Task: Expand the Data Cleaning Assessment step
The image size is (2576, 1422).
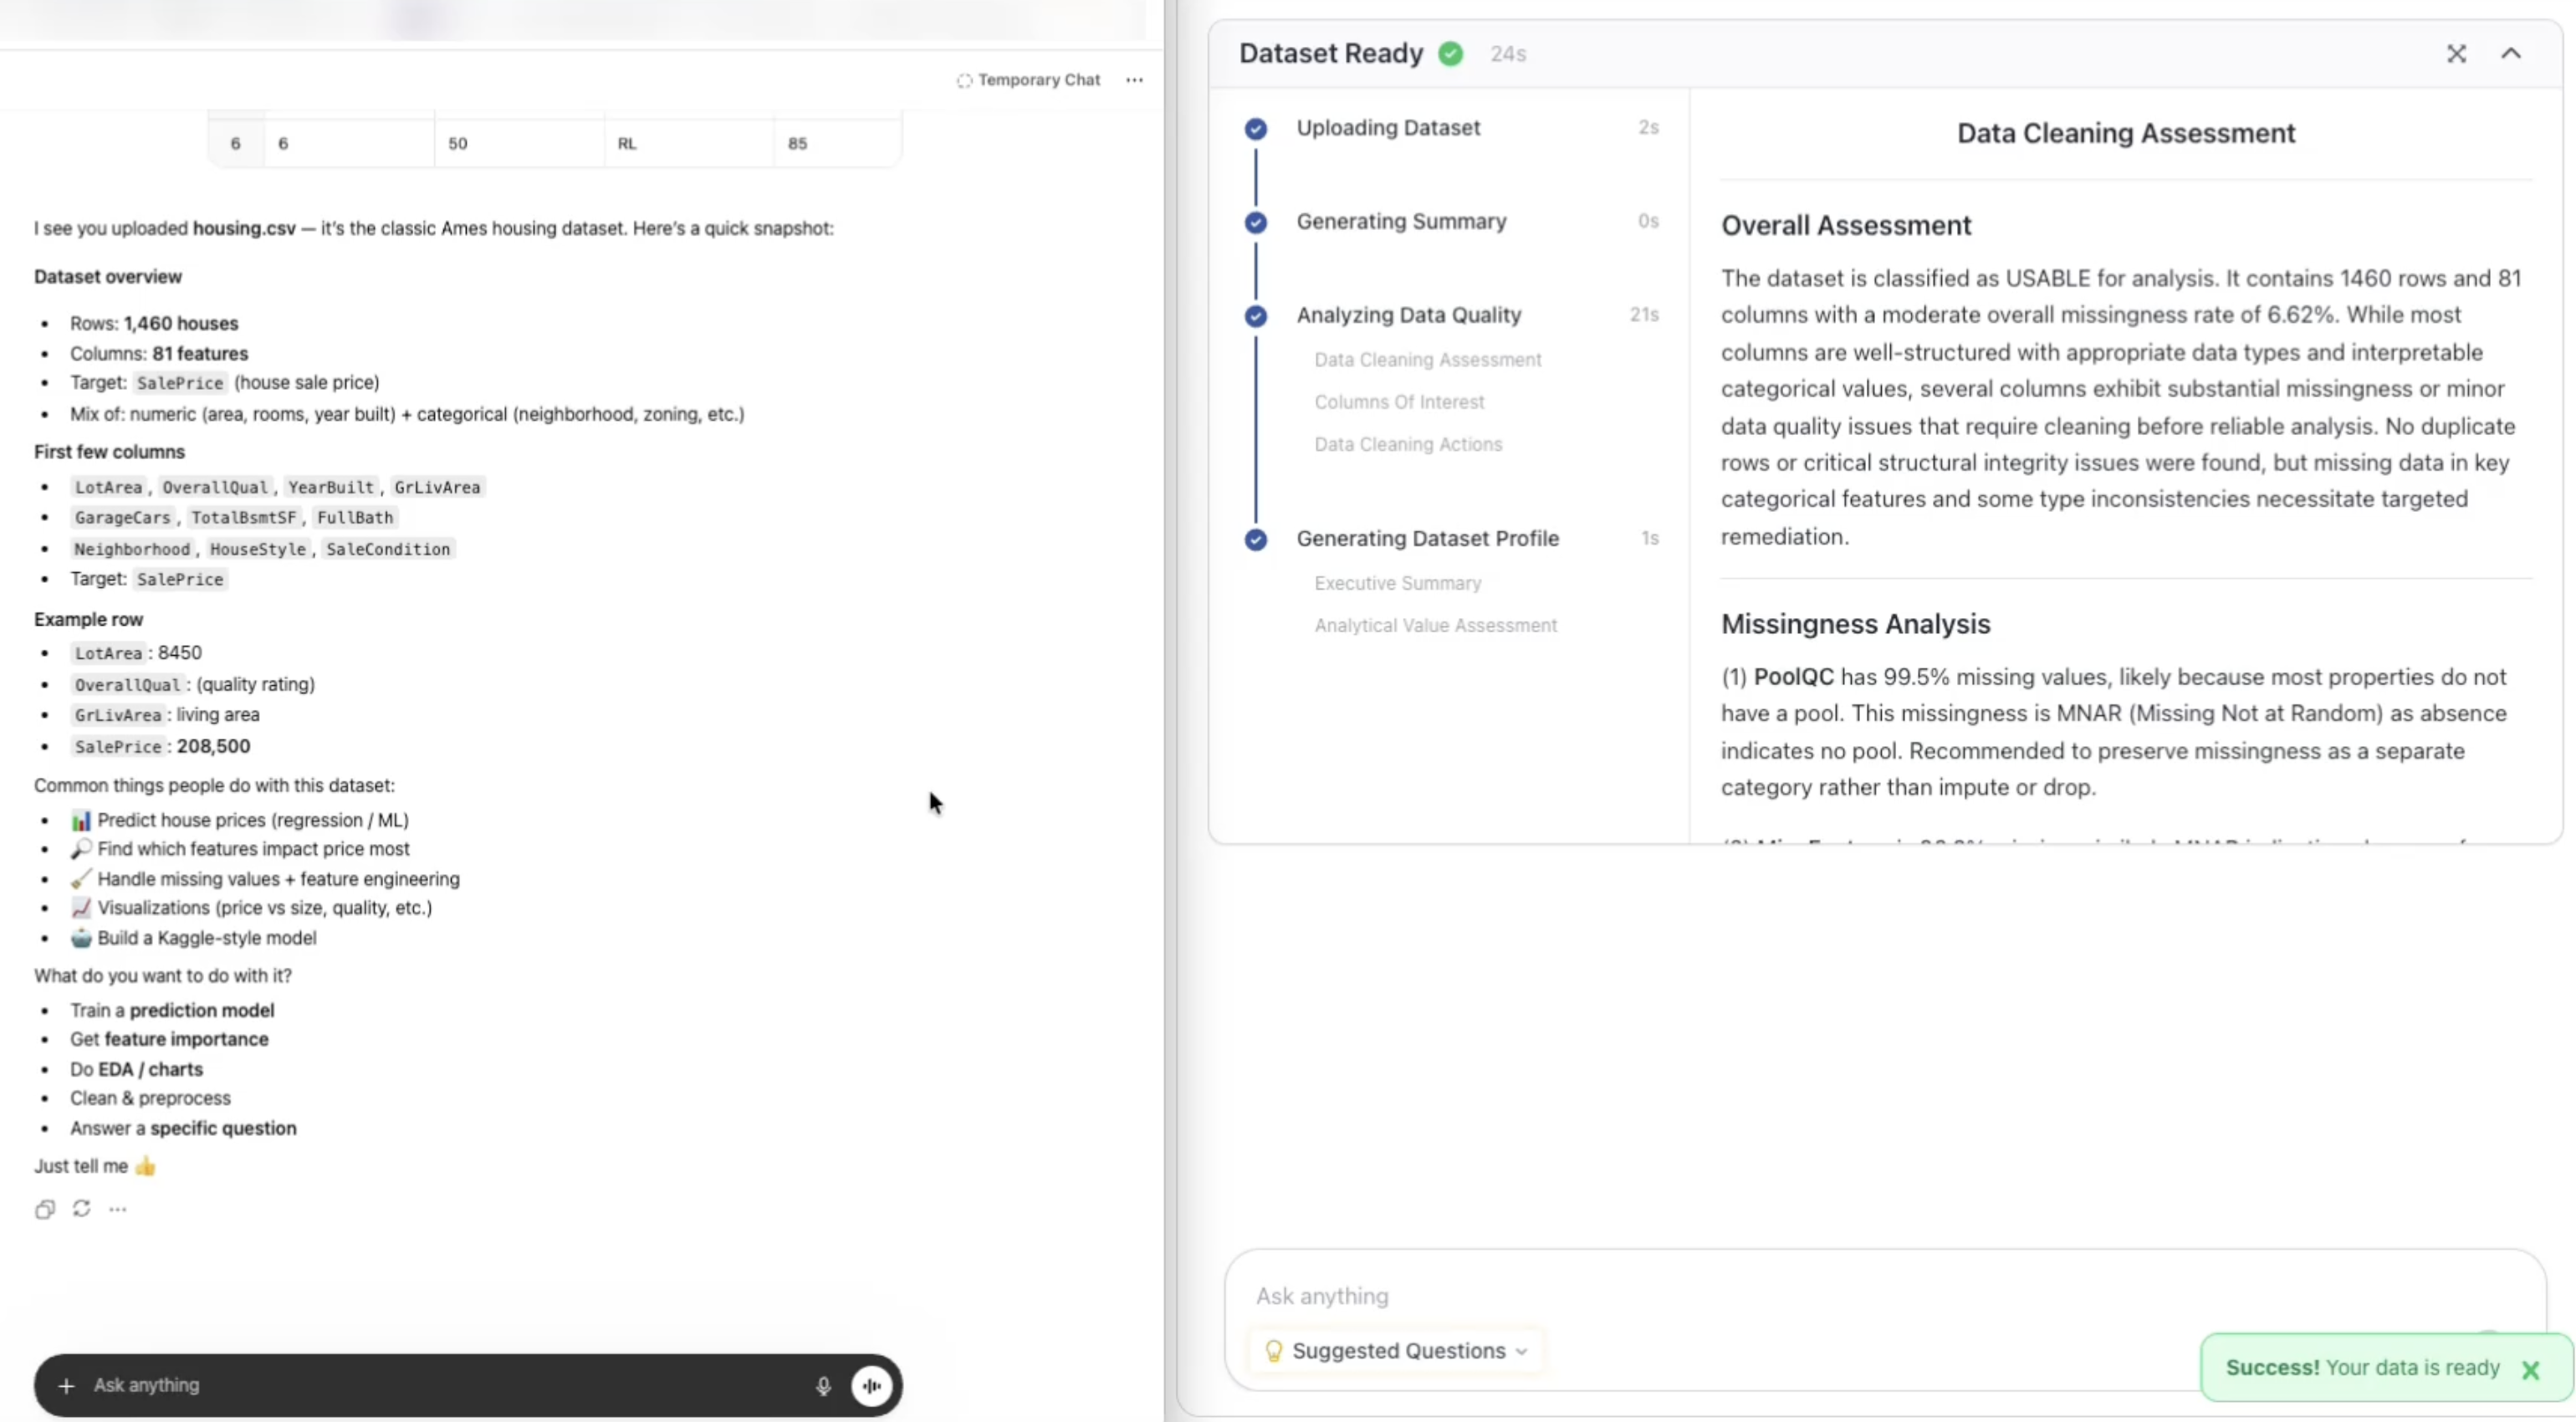Action: coord(1428,359)
